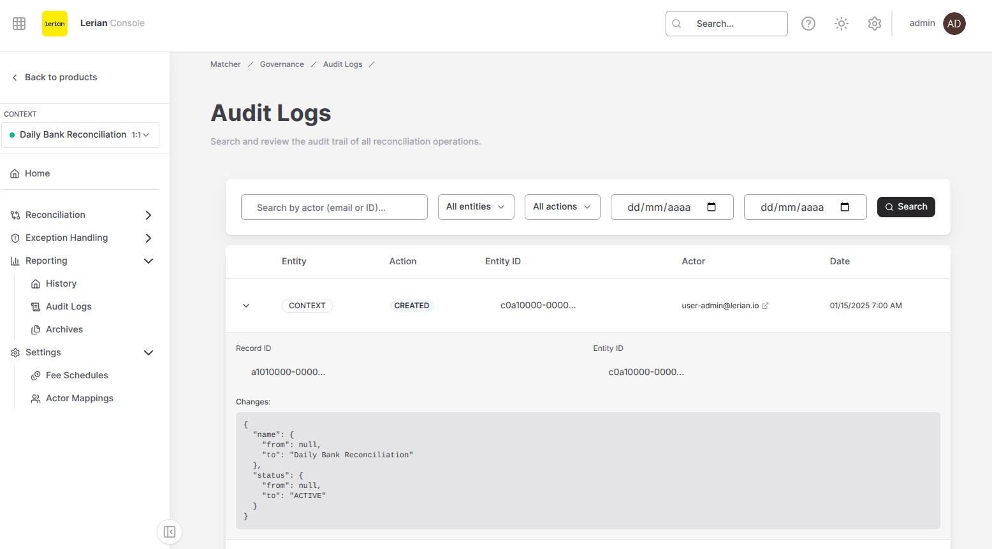
Task: Collapse the CONTEXT CREATED row chevron
Action: 246,306
